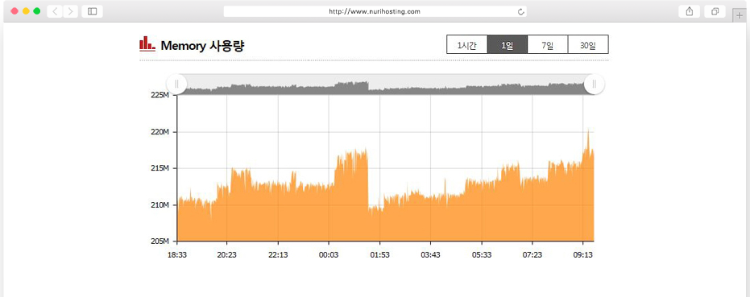The width and height of the screenshot is (750, 297).
Task: Click the Memory 사용량 heading
Action: [203, 45]
